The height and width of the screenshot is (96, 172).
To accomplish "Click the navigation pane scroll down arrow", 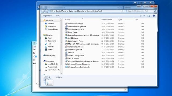I will coord(61,74).
